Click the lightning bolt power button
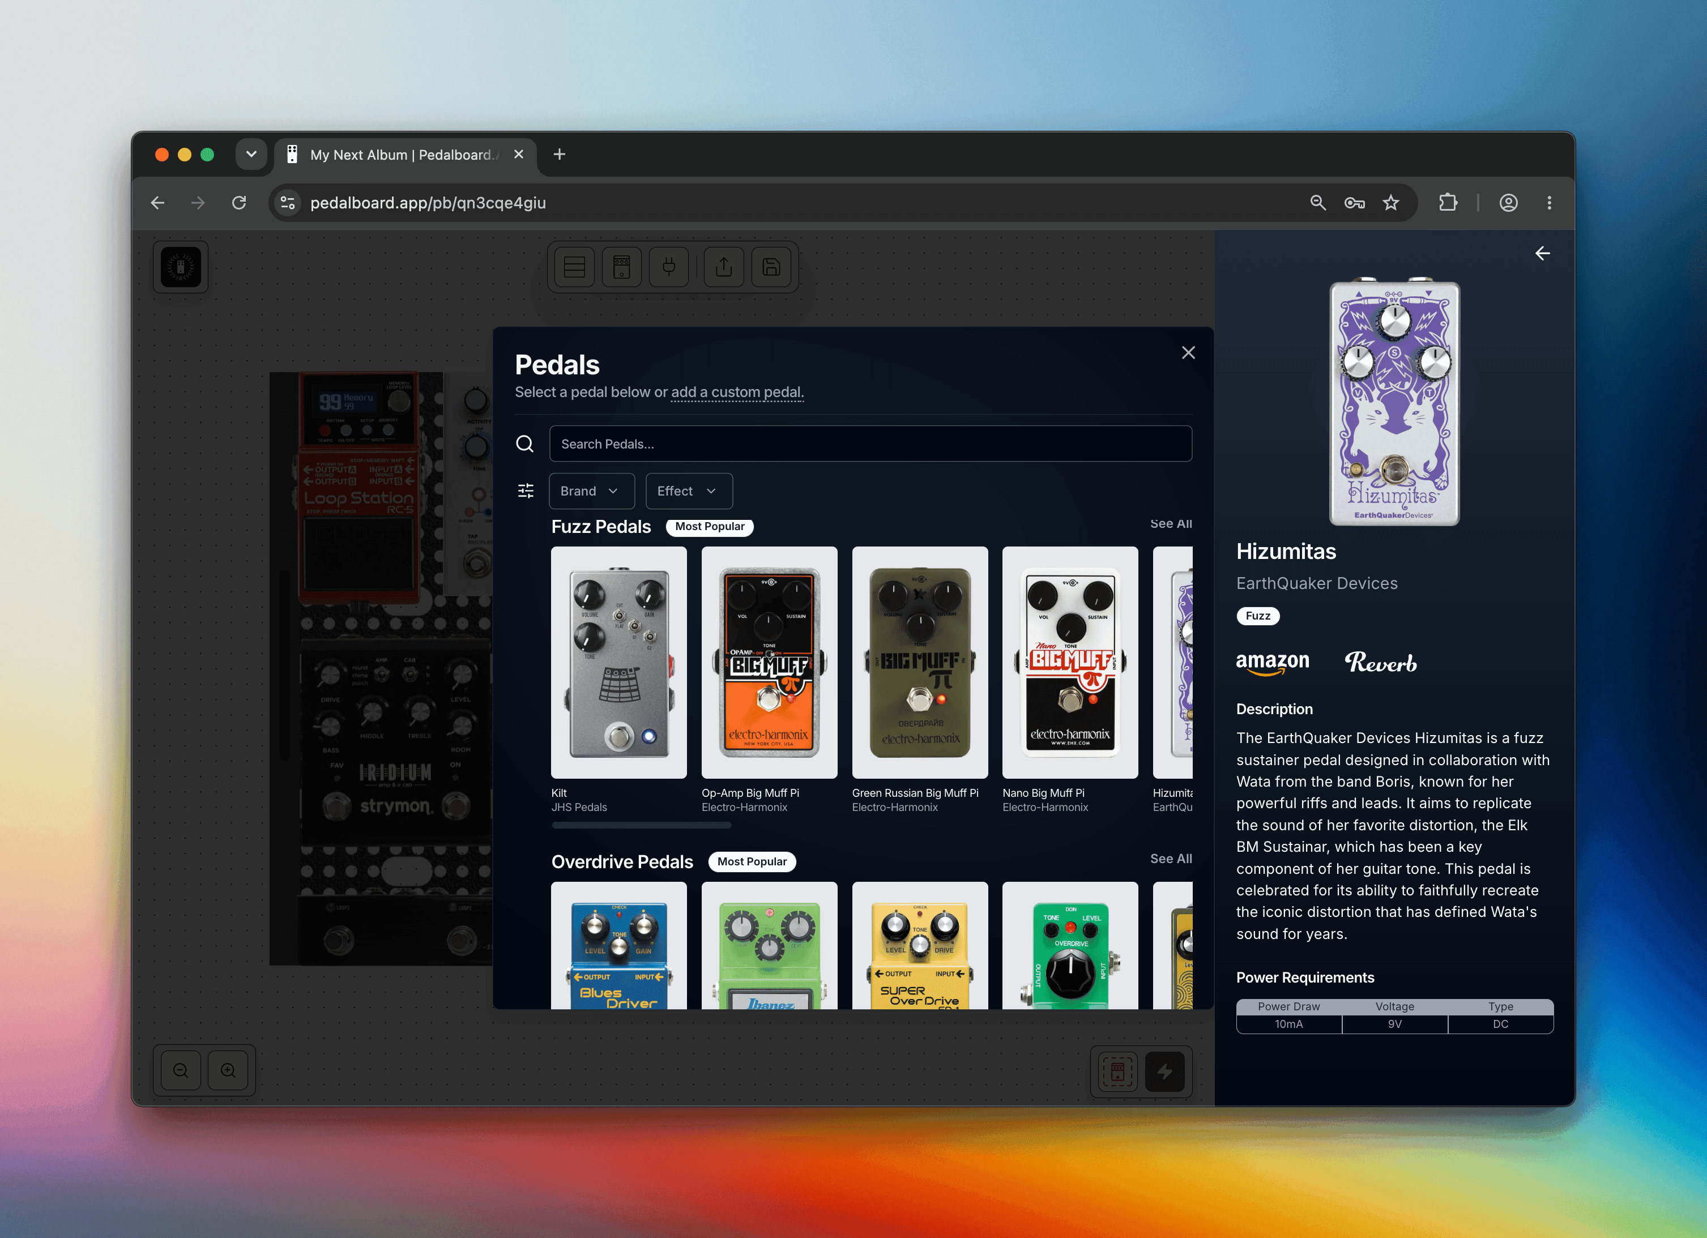Viewport: 1707px width, 1238px height. (x=1165, y=1071)
